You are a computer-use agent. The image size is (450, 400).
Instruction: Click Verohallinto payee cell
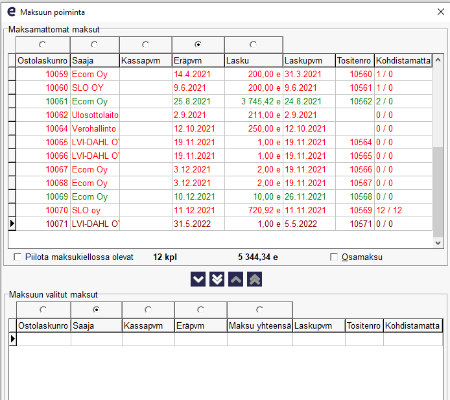tap(95, 128)
